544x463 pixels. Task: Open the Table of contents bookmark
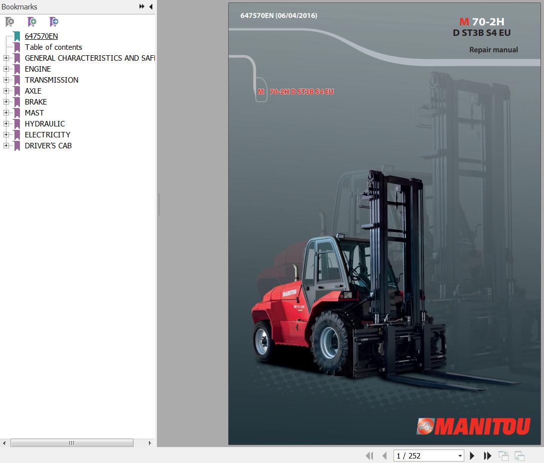[53, 47]
